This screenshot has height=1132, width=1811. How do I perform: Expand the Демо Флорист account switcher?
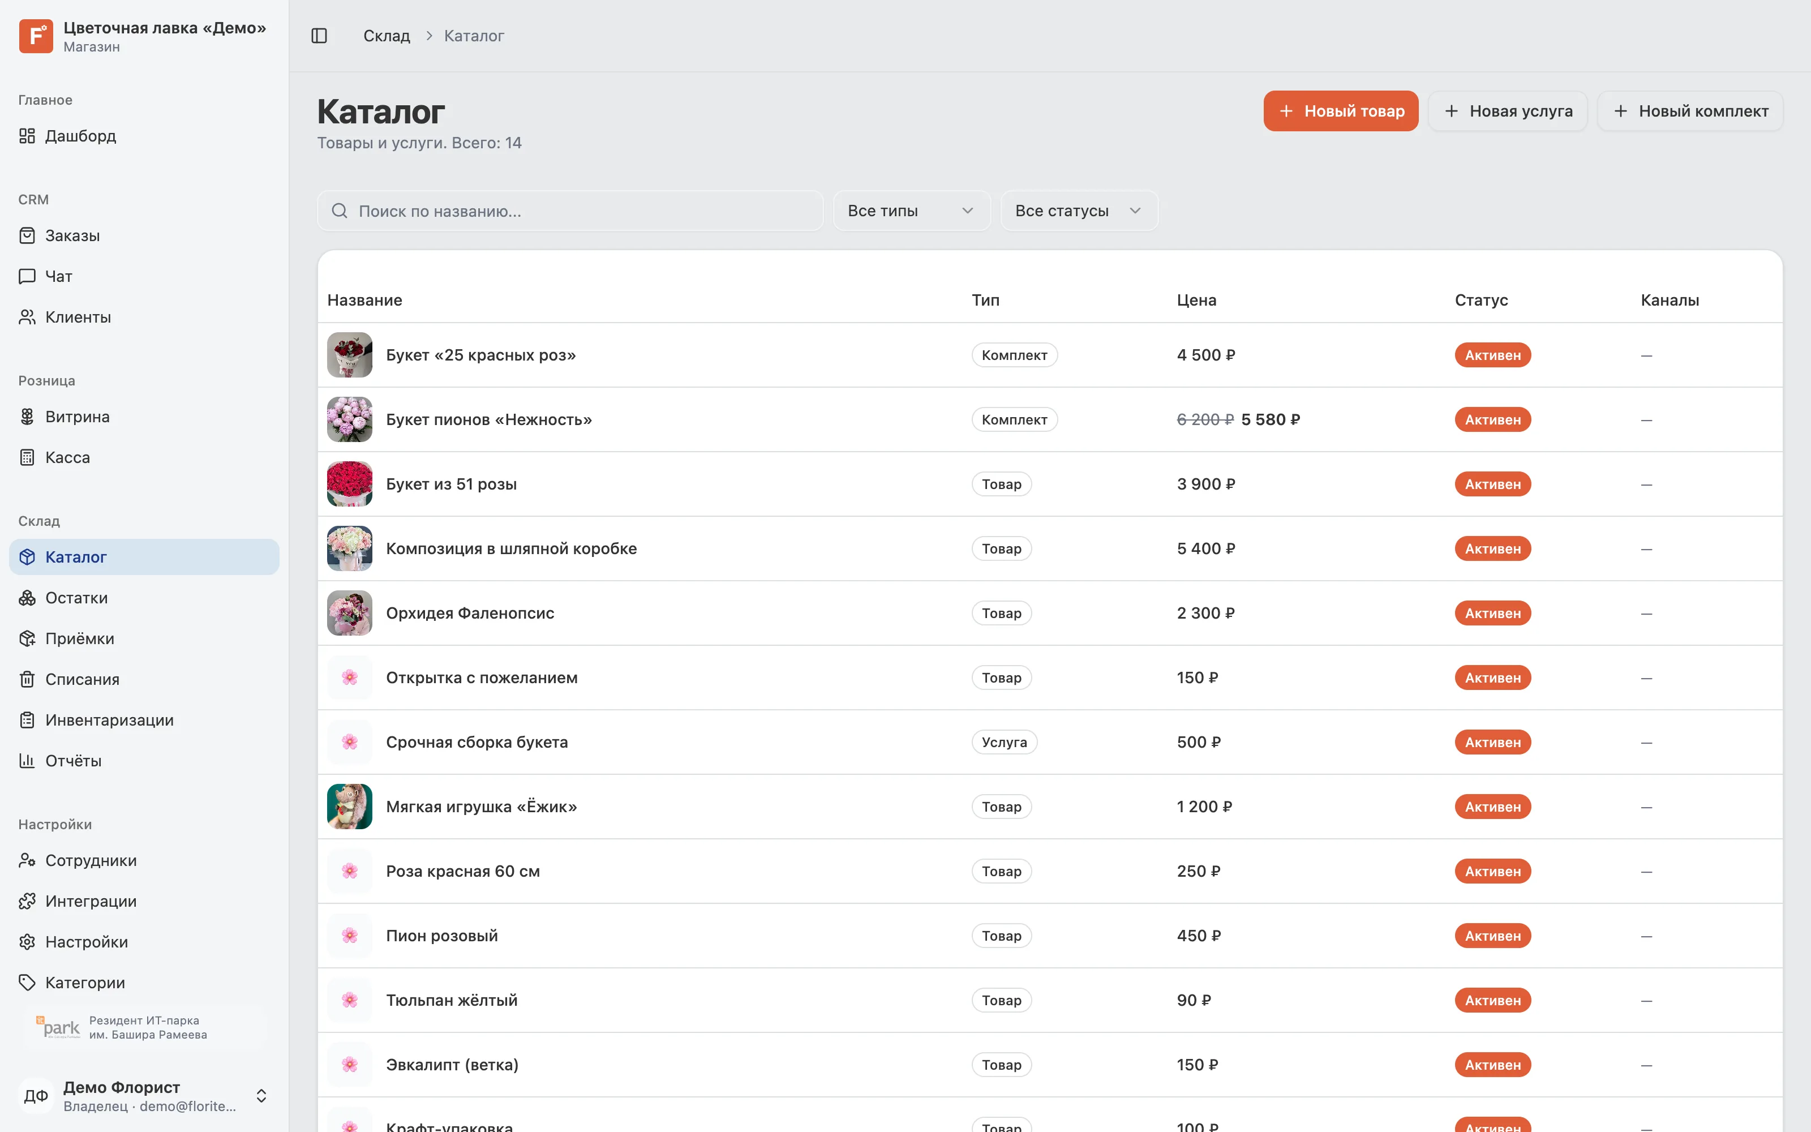[261, 1095]
